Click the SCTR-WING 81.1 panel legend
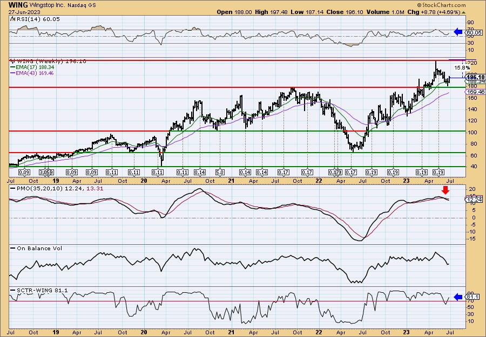This screenshot has width=486, height=337. (39, 290)
